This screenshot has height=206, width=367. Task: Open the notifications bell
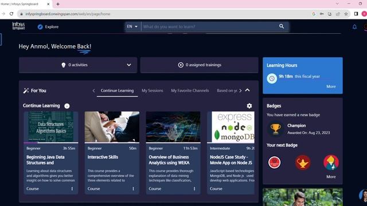[x=354, y=27]
